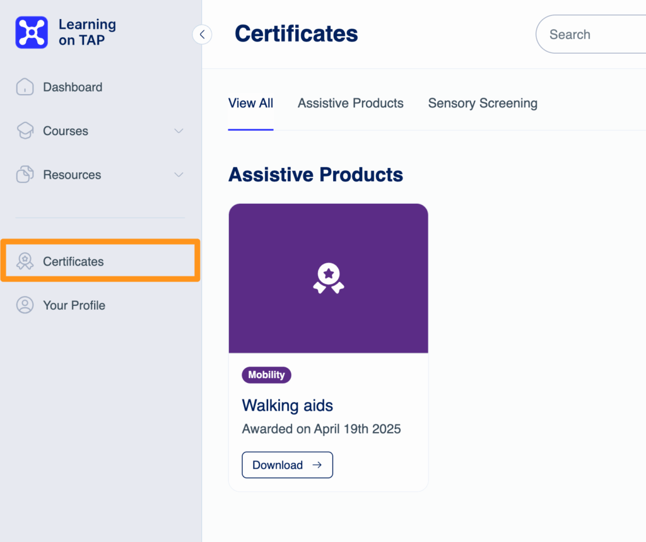Screen dimensions: 646x542
Task: Open Your Profile using its person icon
Action: click(25, 305)
